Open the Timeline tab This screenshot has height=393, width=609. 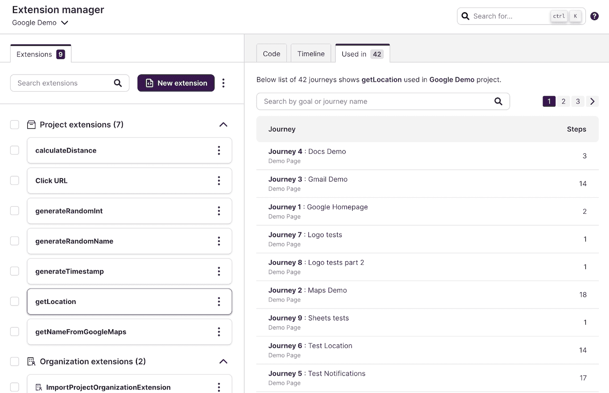coord(311,54)
